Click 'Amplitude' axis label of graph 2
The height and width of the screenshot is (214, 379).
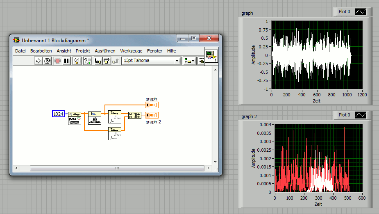coord(253,158)
